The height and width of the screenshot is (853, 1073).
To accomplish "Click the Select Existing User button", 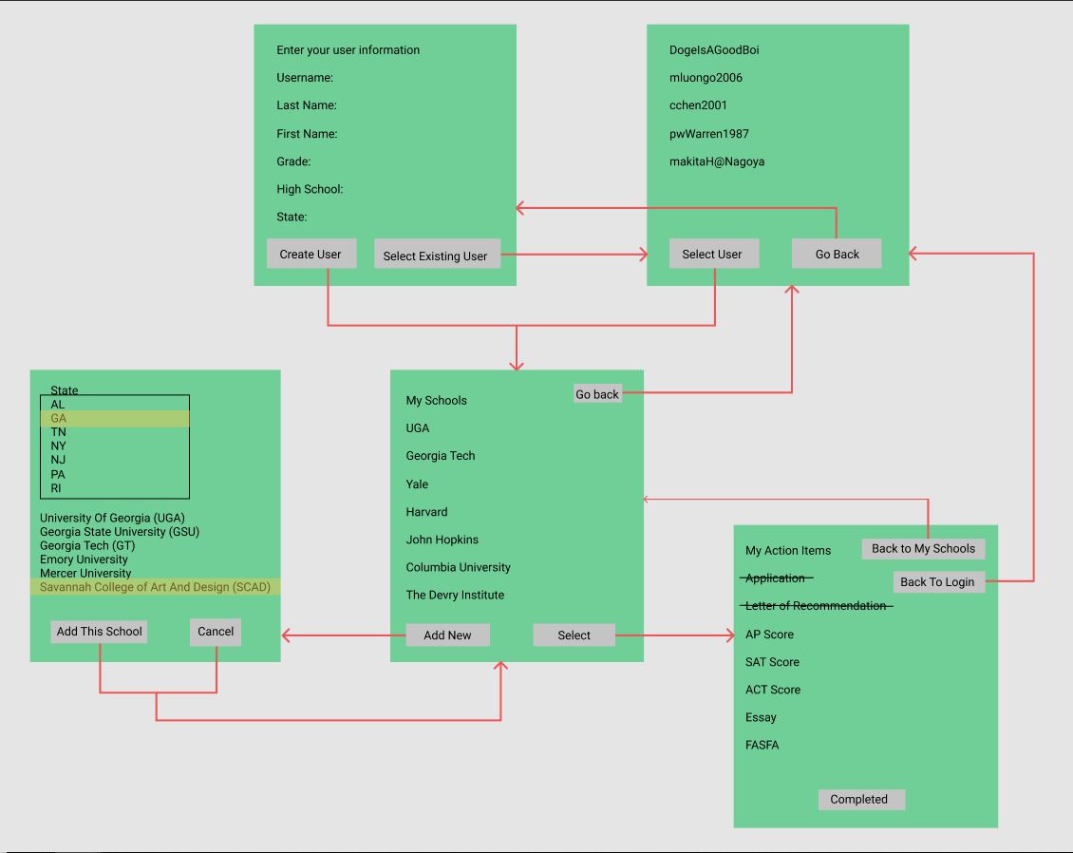I will coord(438,254).
